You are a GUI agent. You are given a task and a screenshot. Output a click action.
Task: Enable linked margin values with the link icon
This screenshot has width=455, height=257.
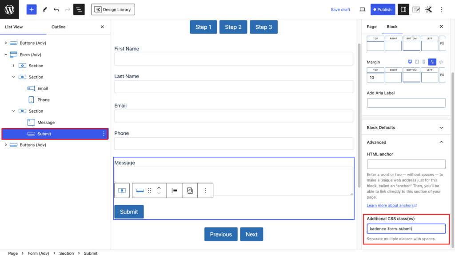pyautogui.click(x=442, y=62)
